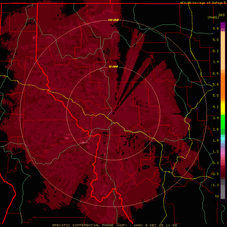
Task: Click the 50 NMI range ring label
Action: tap(113, 67)
